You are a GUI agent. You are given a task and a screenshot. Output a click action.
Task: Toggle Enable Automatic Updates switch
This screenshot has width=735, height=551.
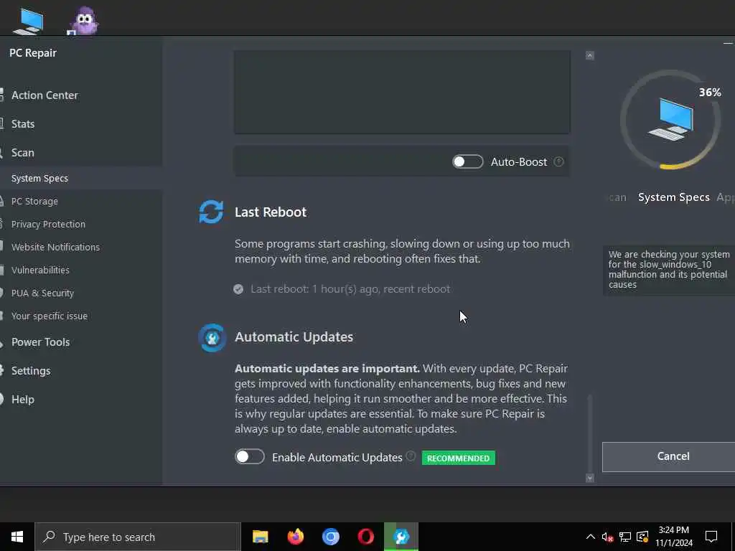[x=250, y=456]
